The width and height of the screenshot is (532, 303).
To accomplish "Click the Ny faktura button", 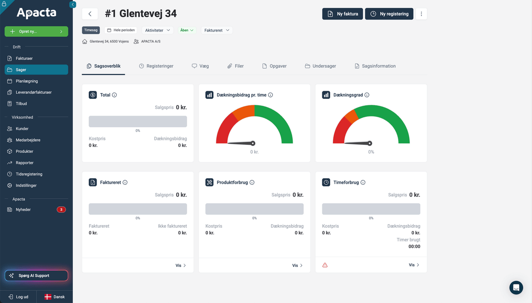I will tap(343, 14).
